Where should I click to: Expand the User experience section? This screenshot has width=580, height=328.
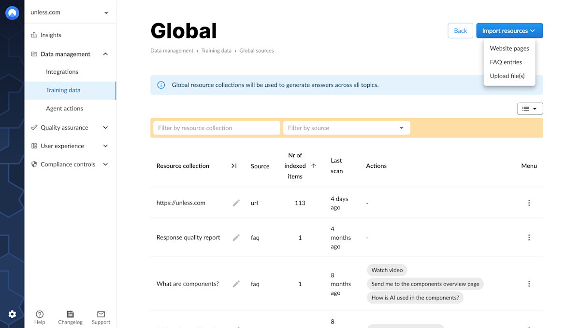point(105,146)
